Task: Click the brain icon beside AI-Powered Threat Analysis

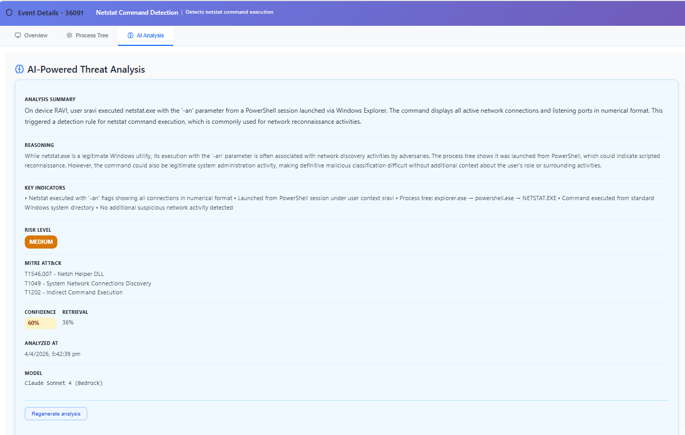Action: [x=19, y=70]
